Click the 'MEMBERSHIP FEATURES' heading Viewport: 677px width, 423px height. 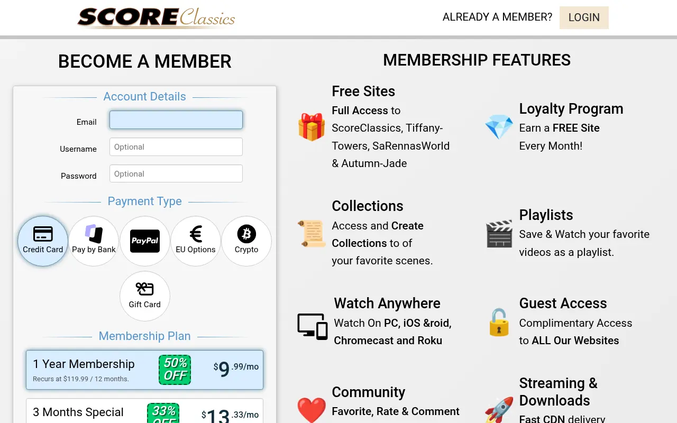coord(477,60)
